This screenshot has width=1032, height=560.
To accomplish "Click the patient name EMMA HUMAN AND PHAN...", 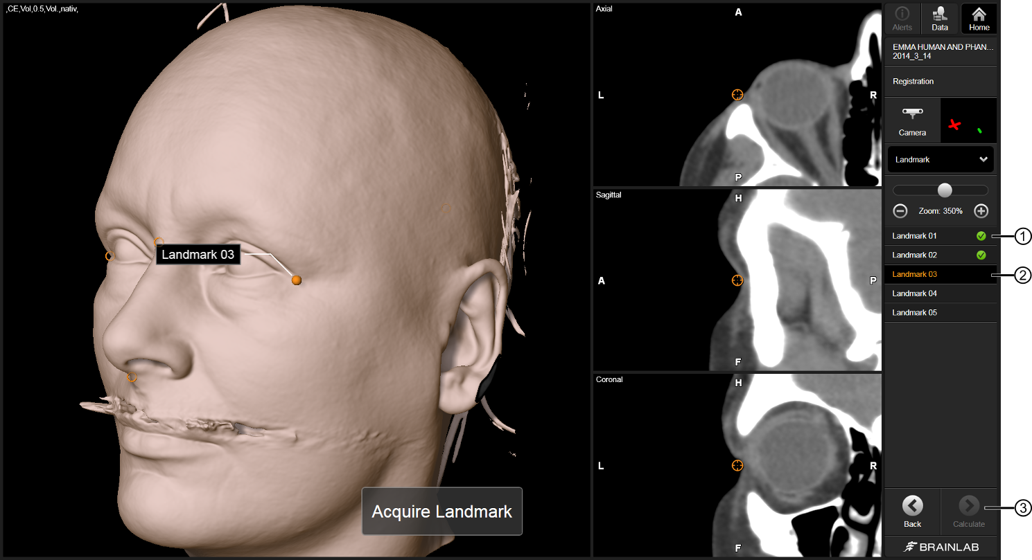I will (943, 46).
